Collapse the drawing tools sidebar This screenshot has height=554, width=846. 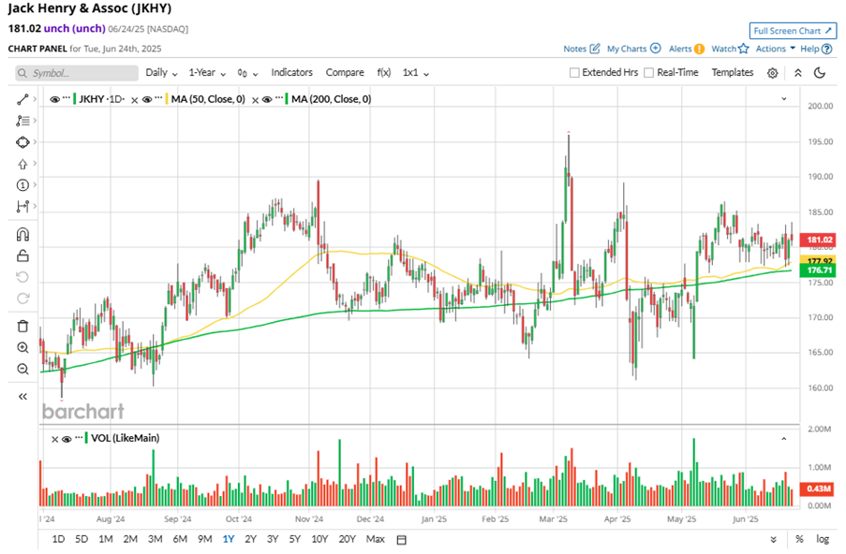click(x=22, y=397)
